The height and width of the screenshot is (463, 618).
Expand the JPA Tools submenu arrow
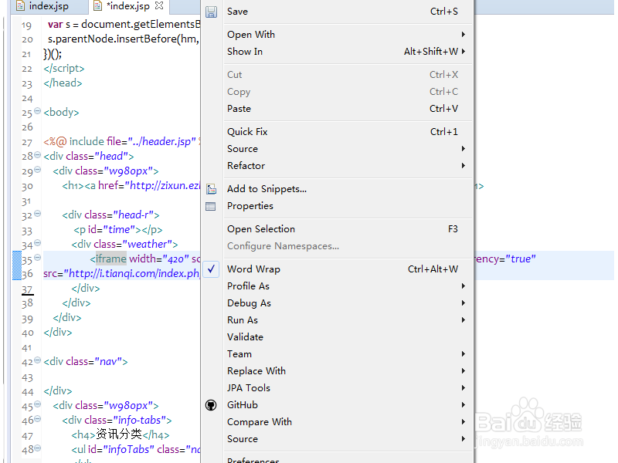pyautogui.click(x=463, y=388)
